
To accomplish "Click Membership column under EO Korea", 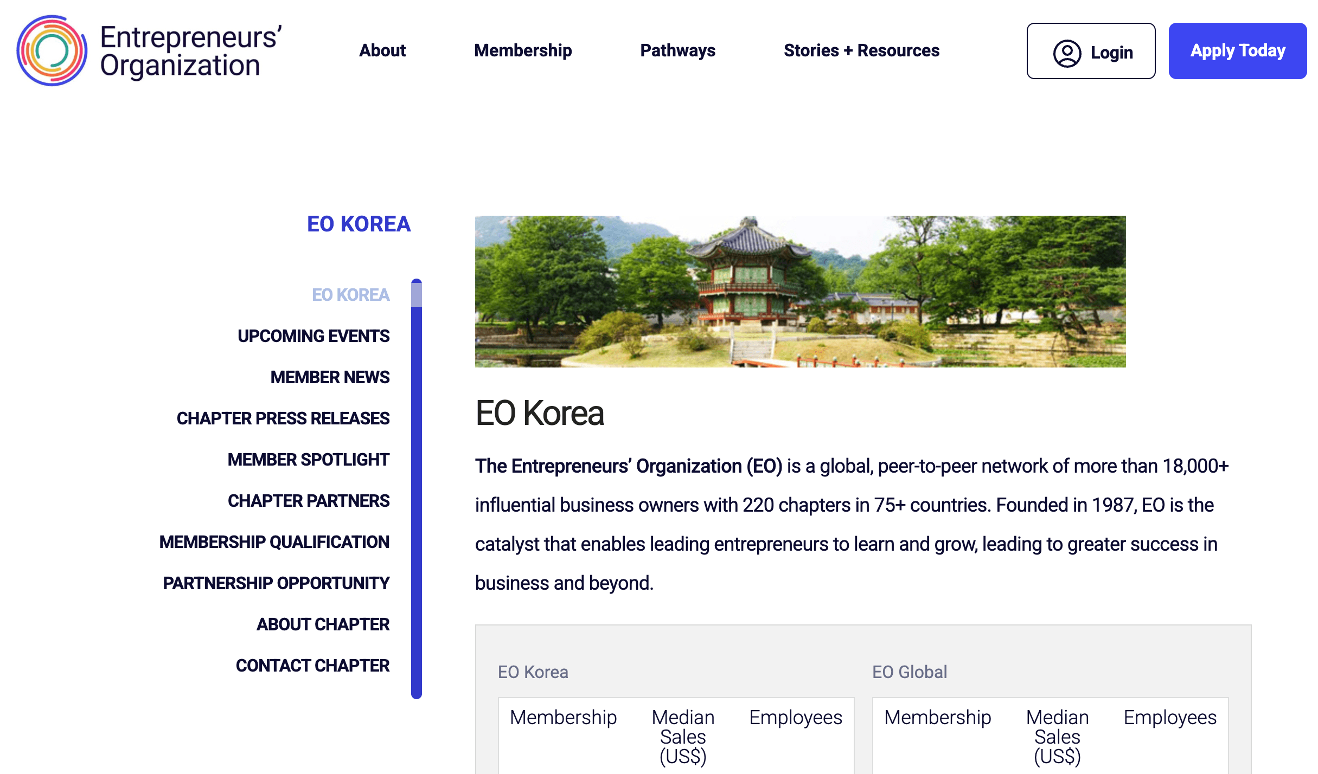I will click(x=564, y=718).
